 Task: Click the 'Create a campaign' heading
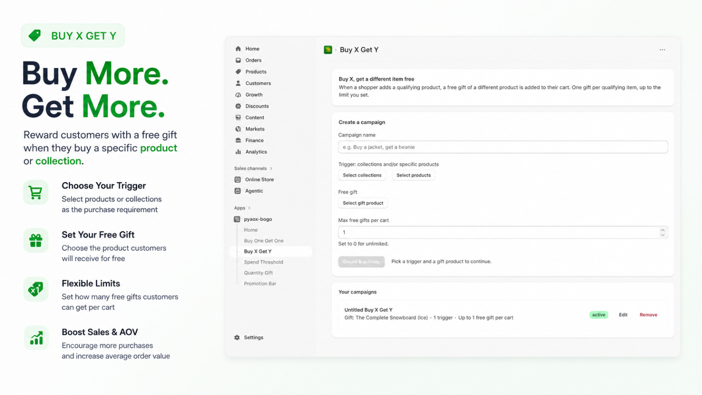click(x=362, y=122)
